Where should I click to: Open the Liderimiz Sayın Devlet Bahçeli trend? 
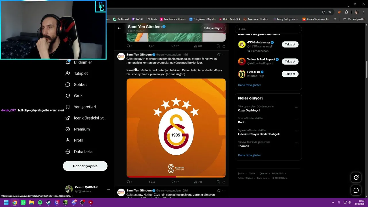click(259, 134)
